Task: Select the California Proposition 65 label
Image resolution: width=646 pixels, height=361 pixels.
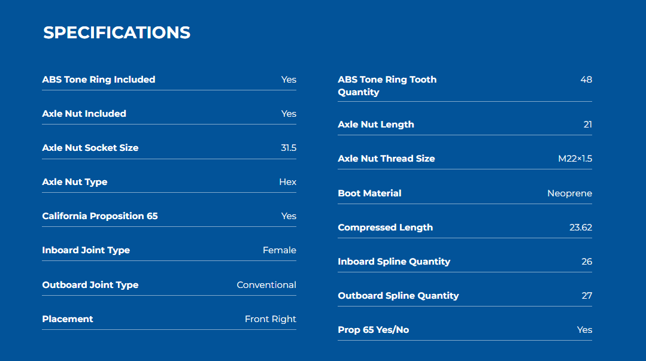Action: click(x=100, y=216)
